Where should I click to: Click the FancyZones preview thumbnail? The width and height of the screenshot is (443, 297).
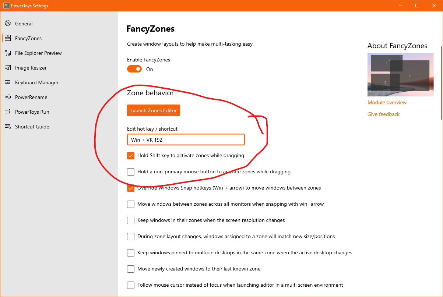pyautogui.click(x=400, y=75)
